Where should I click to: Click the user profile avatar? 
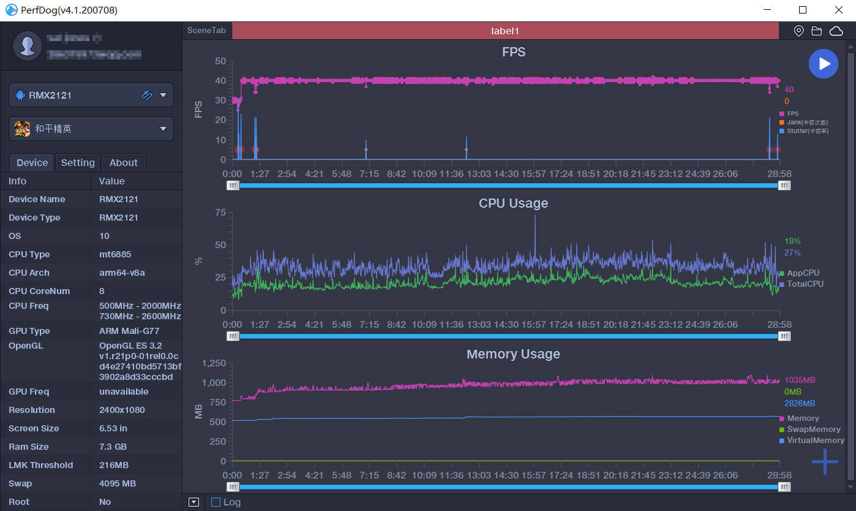point(28,46)
